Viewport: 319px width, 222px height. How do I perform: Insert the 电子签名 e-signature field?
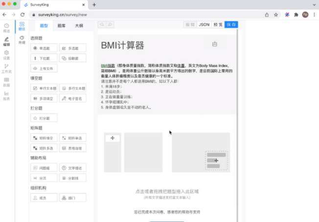click(x=73, y=98)
